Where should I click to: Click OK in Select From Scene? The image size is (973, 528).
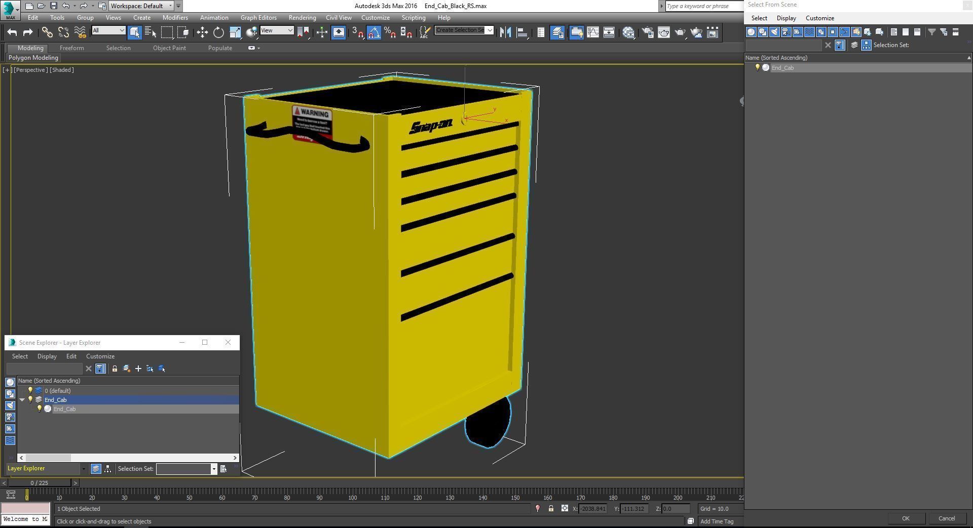pyautogui.click(x=906, y=518)
